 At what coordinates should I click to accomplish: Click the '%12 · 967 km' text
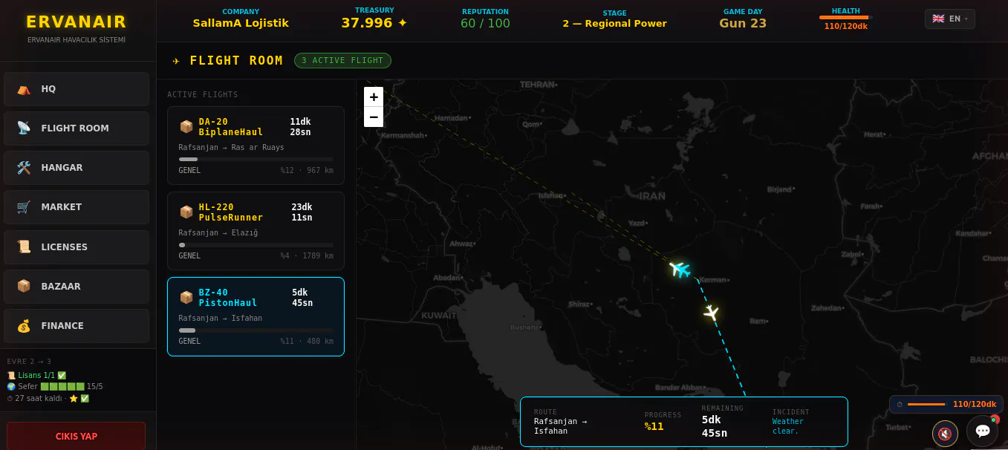tap(307, 171)
